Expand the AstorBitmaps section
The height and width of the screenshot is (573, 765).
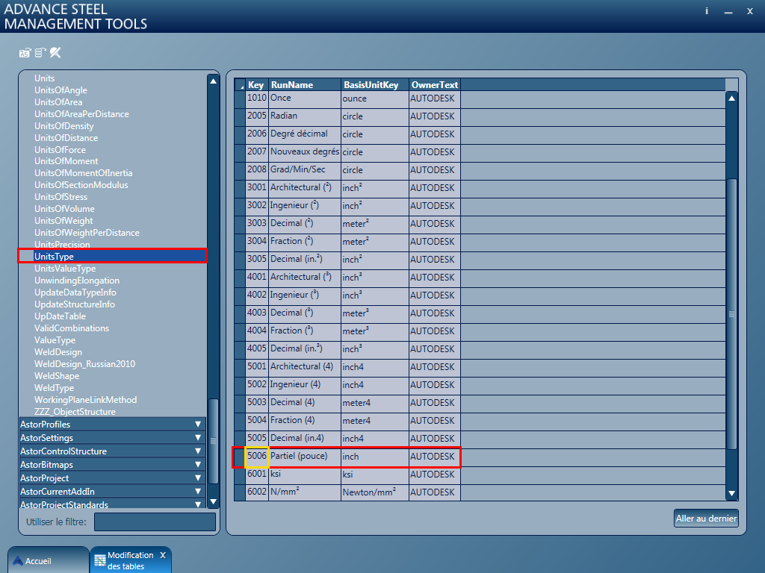(113, 464)
